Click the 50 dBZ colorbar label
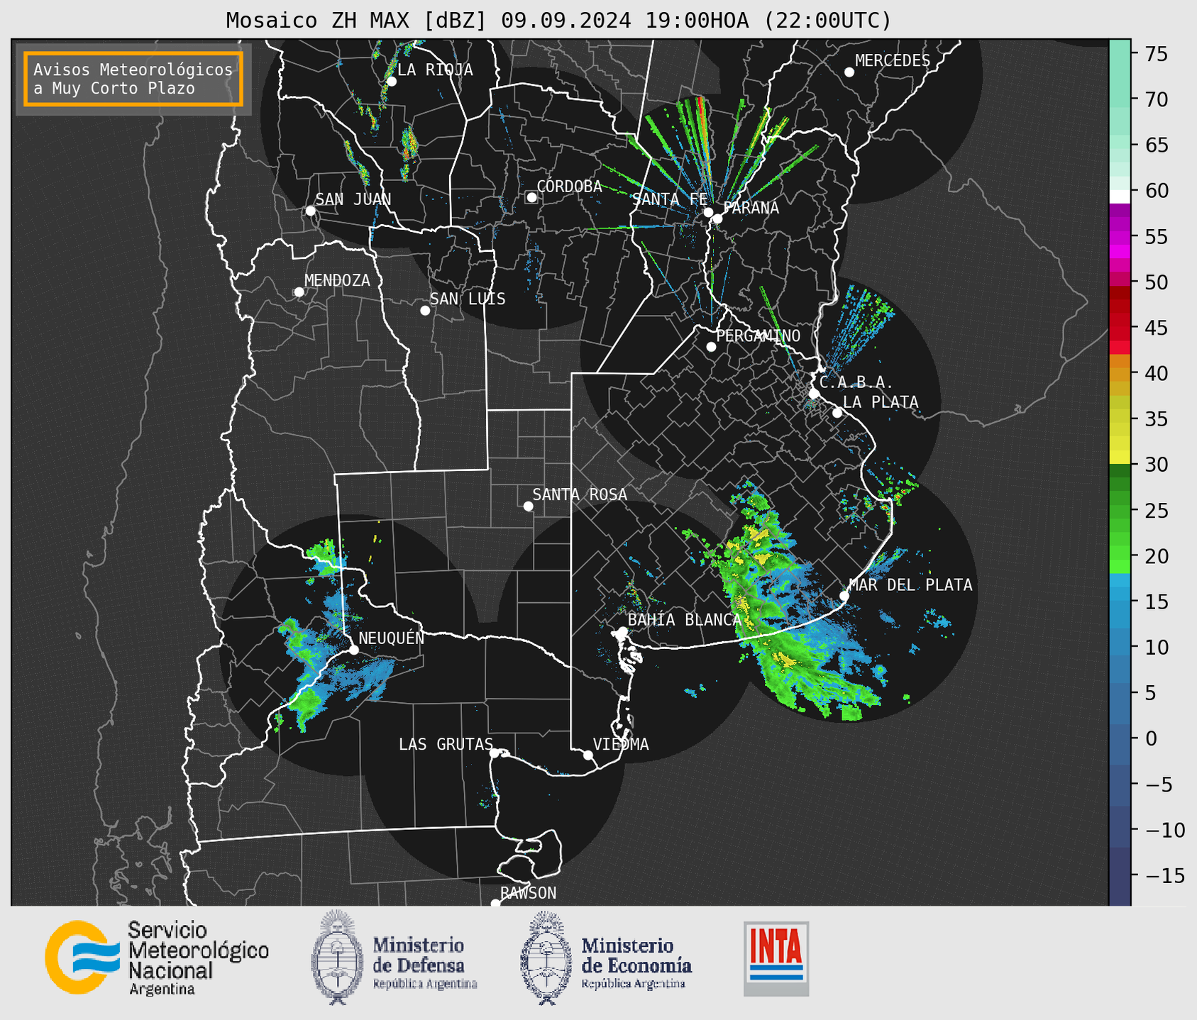This screenshot has width=1197, height=1020. coord(1156,282)
